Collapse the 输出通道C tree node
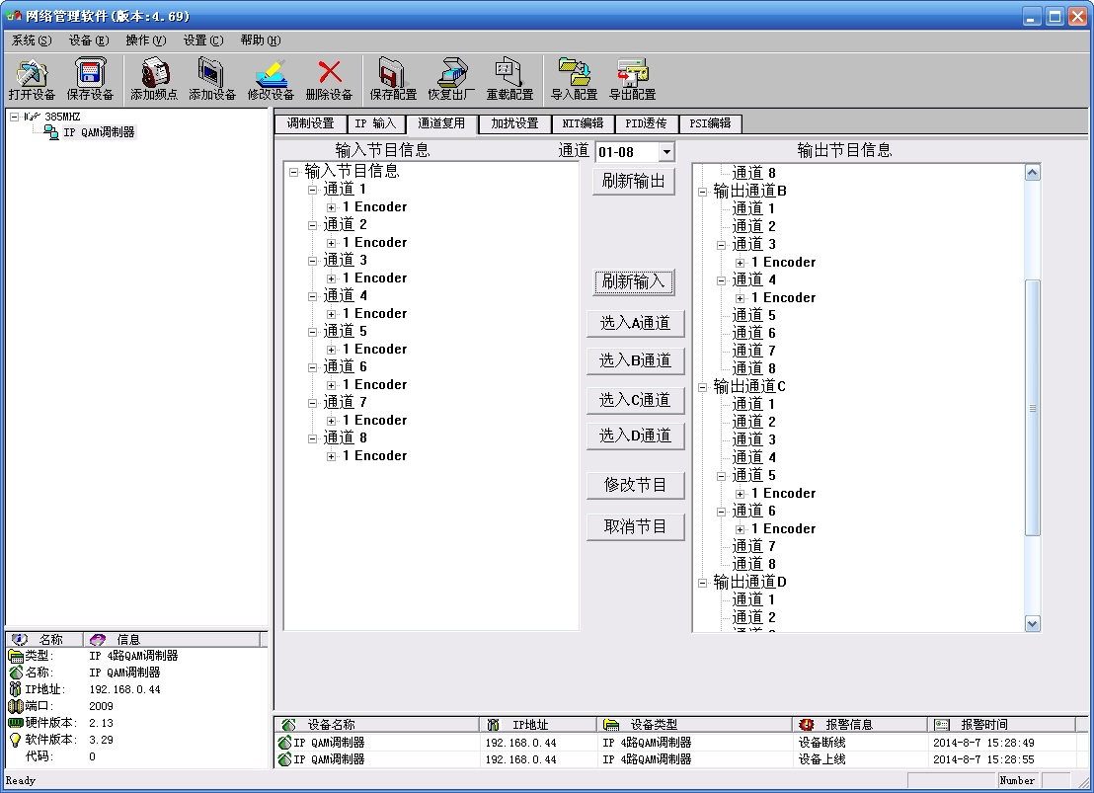Image resolution: width=1094 pixels, height=793 pixels. [x=703, y=386]
